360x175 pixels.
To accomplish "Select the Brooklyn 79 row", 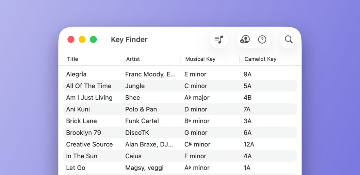I will (83, 133).
